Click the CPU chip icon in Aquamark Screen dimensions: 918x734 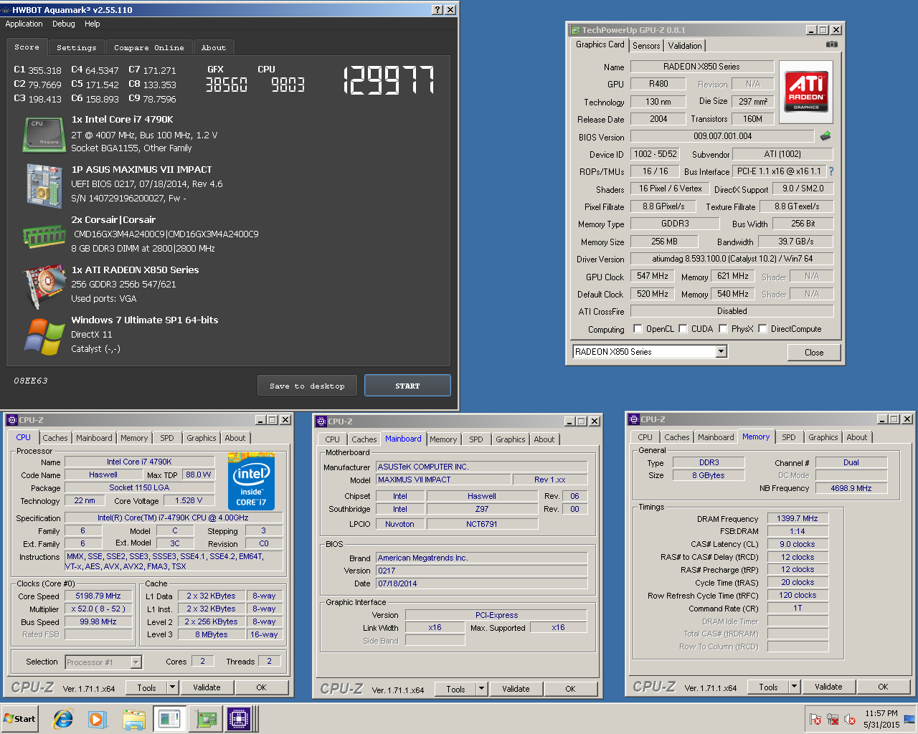[x=44, y=135]
